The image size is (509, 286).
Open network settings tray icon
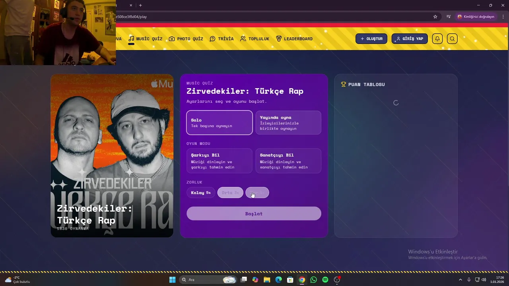tap(477, 280)
